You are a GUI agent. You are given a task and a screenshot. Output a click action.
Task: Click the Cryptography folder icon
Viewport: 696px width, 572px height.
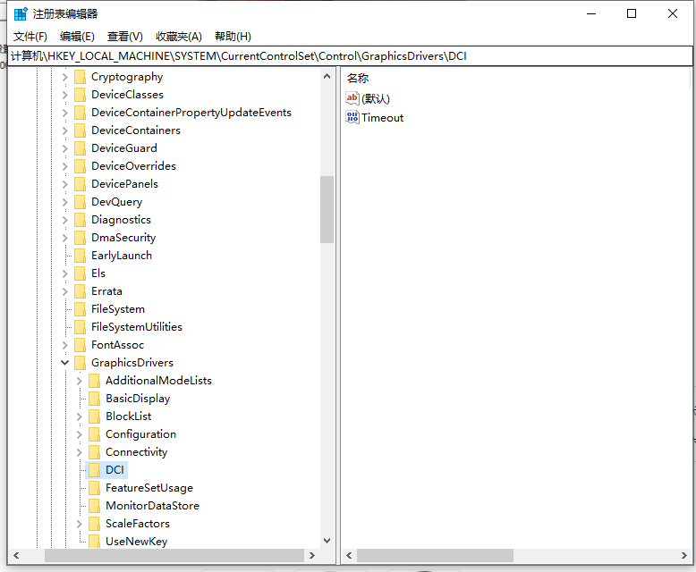(80, 77)
